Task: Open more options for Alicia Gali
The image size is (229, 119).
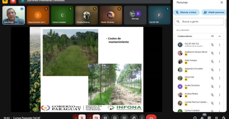Action: pos(219,78)
